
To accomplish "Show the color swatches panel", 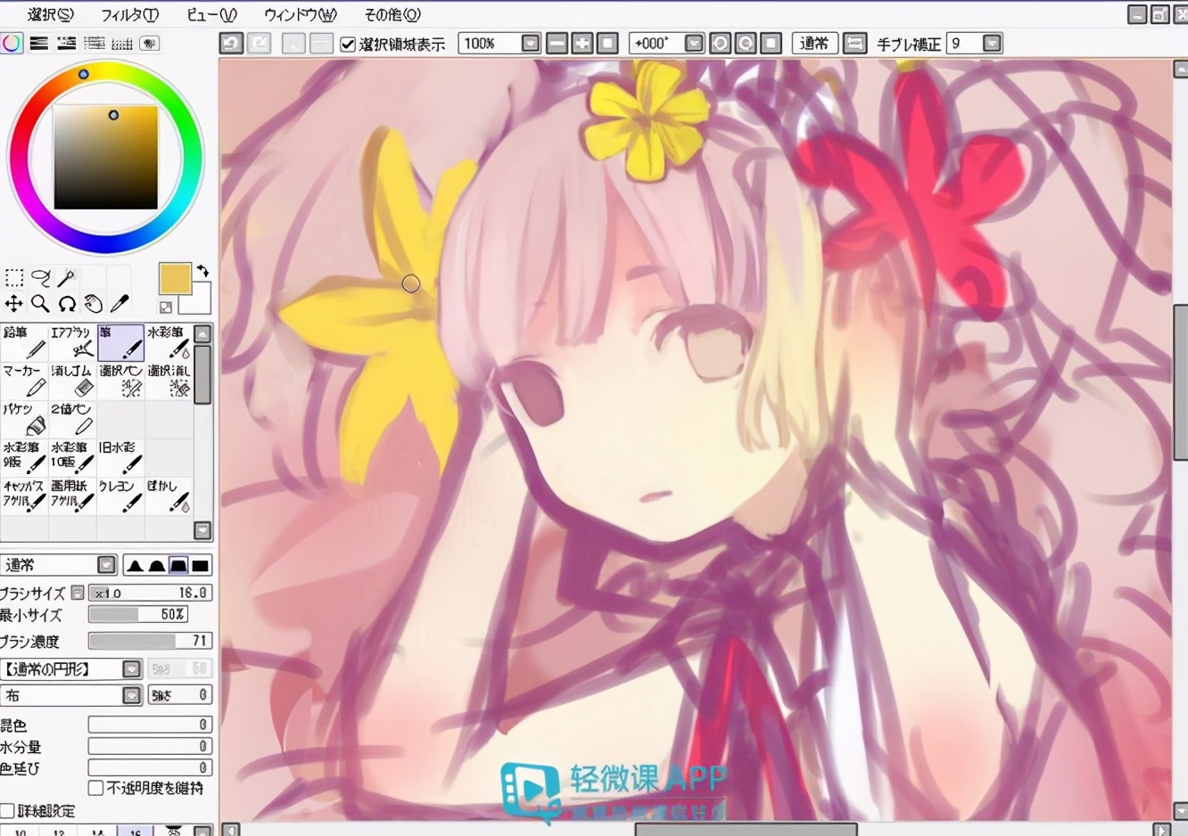I will click(122, 43).
